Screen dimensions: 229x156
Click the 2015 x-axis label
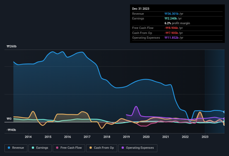(48, 137)
